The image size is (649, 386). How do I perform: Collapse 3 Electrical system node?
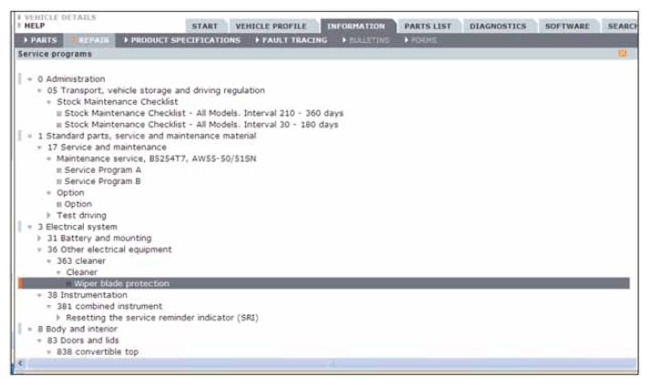30,227
